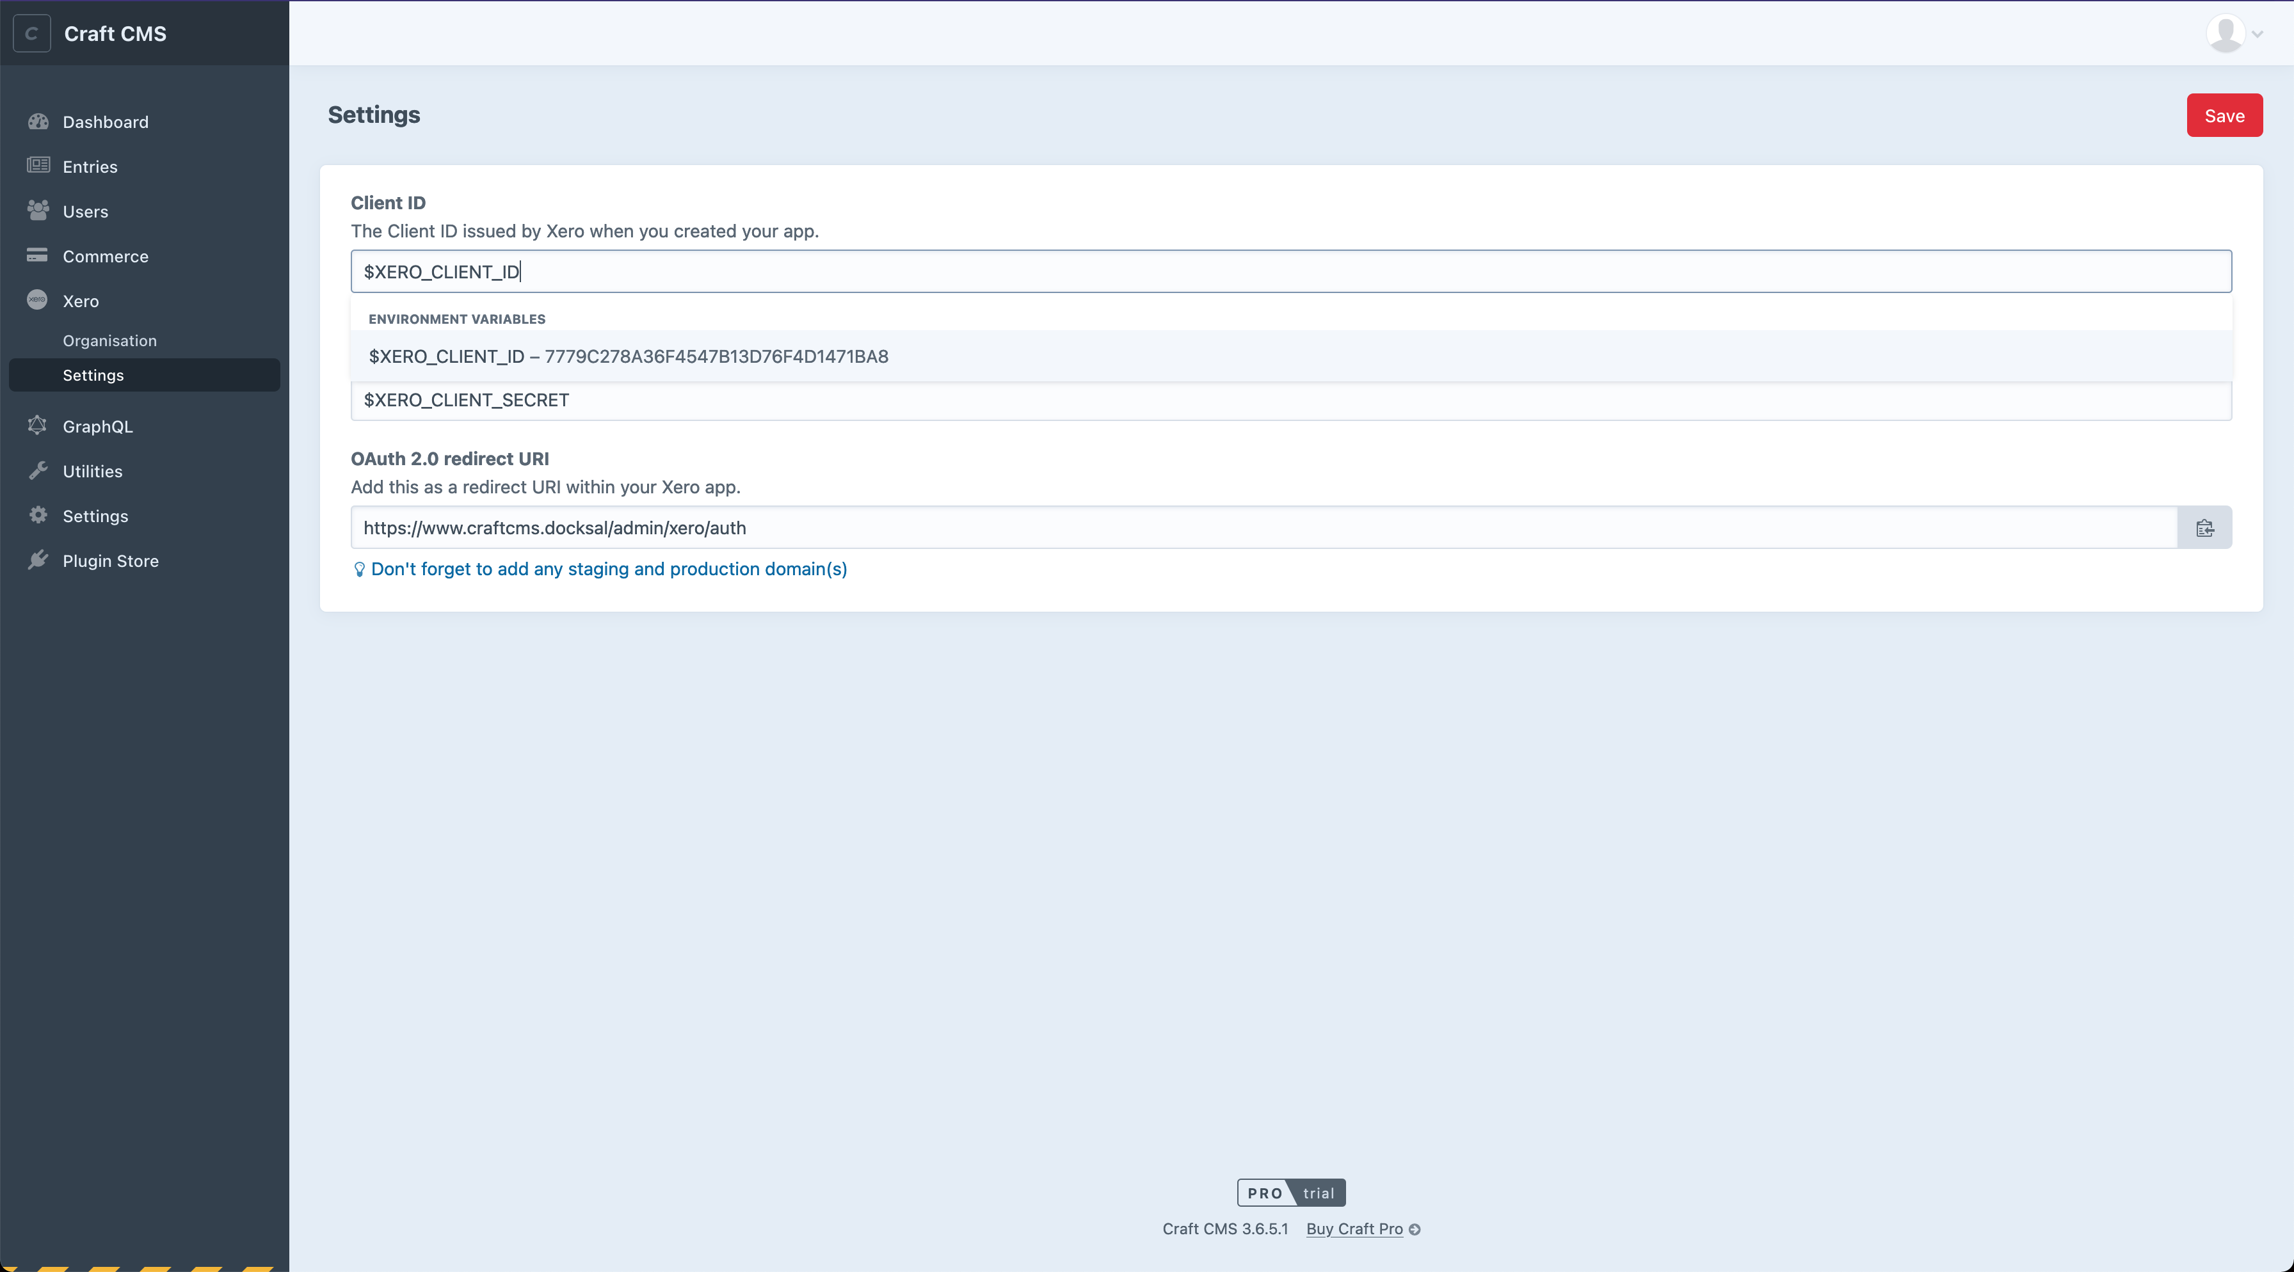The image size is (2294, 1272).
Task: Click the Commerce credit card icon
Action: tap(37, 255)
